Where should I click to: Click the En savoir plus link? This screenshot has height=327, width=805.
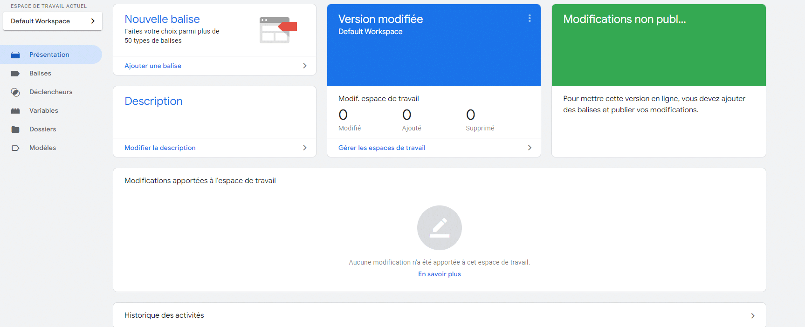pos(439,274)
